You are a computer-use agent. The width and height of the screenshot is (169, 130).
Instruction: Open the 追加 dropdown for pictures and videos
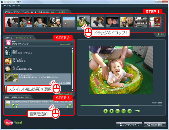click(54, 12)
